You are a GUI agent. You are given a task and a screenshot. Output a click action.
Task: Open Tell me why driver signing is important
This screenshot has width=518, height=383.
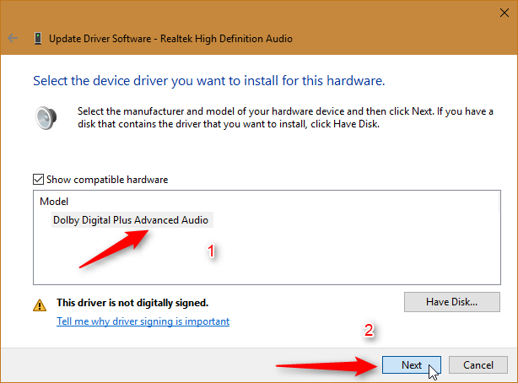[x=143, y=321]
